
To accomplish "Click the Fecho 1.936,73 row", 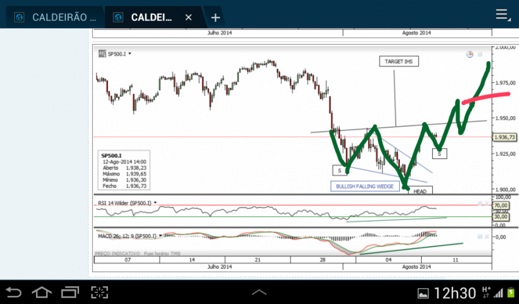I will (124, 186).
